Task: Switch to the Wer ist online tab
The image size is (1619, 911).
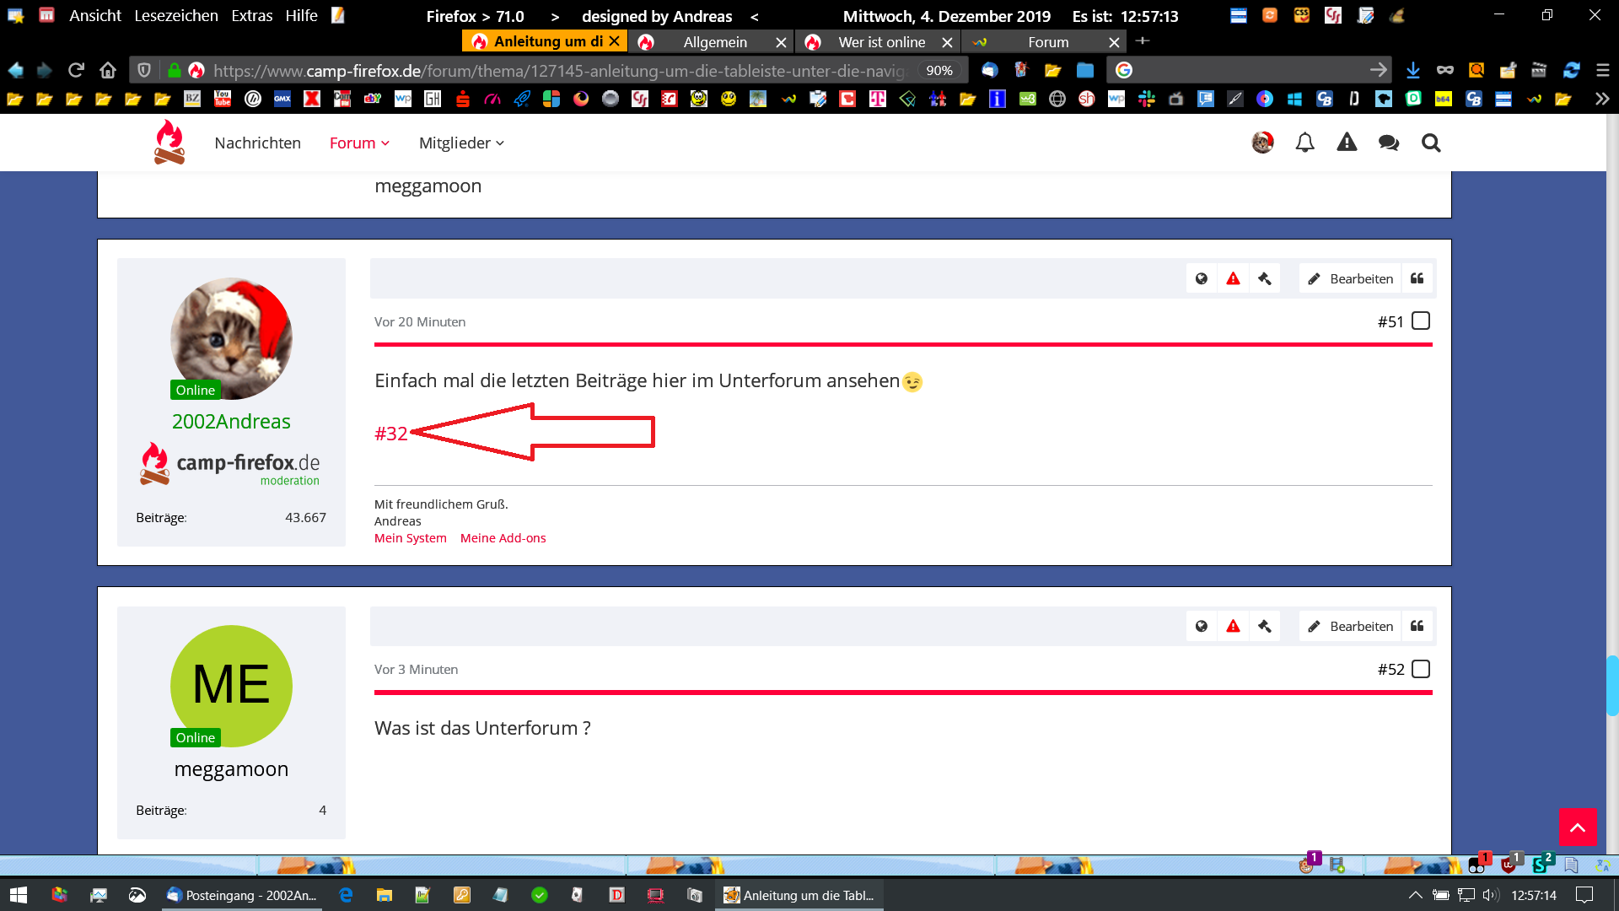Action: (x=881, y=41)
